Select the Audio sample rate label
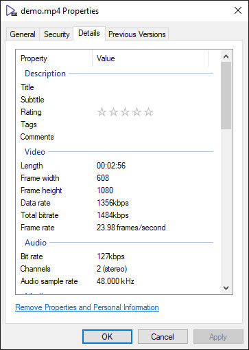The width and height of the screenshot is (249, 350). coord(49,281)
